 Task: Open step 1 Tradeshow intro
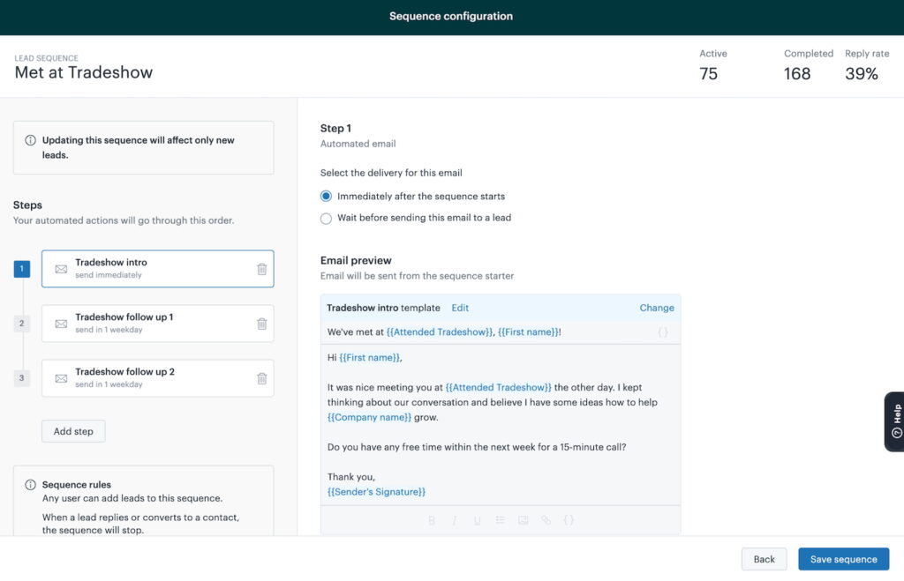157,269
